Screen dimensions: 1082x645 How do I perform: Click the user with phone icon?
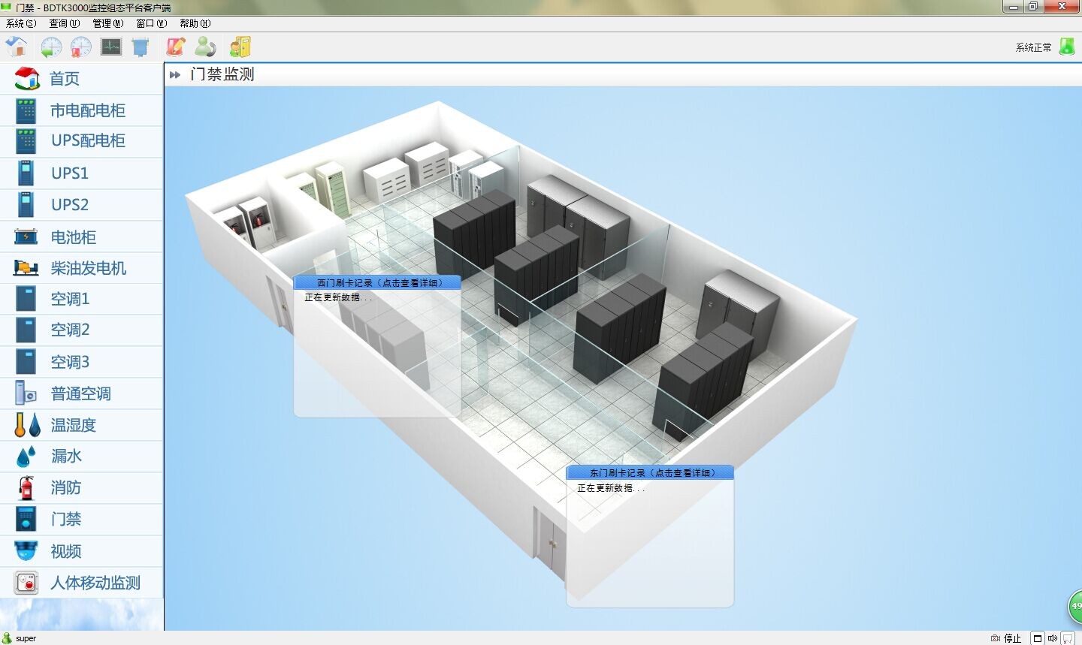205,47
